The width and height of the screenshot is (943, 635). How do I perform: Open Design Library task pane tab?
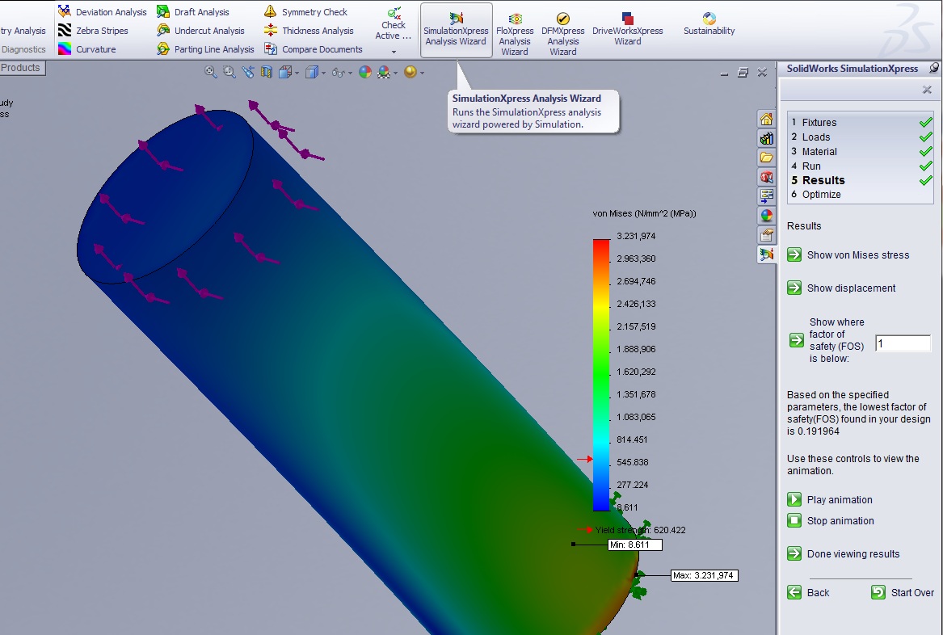tap(766, 138)
